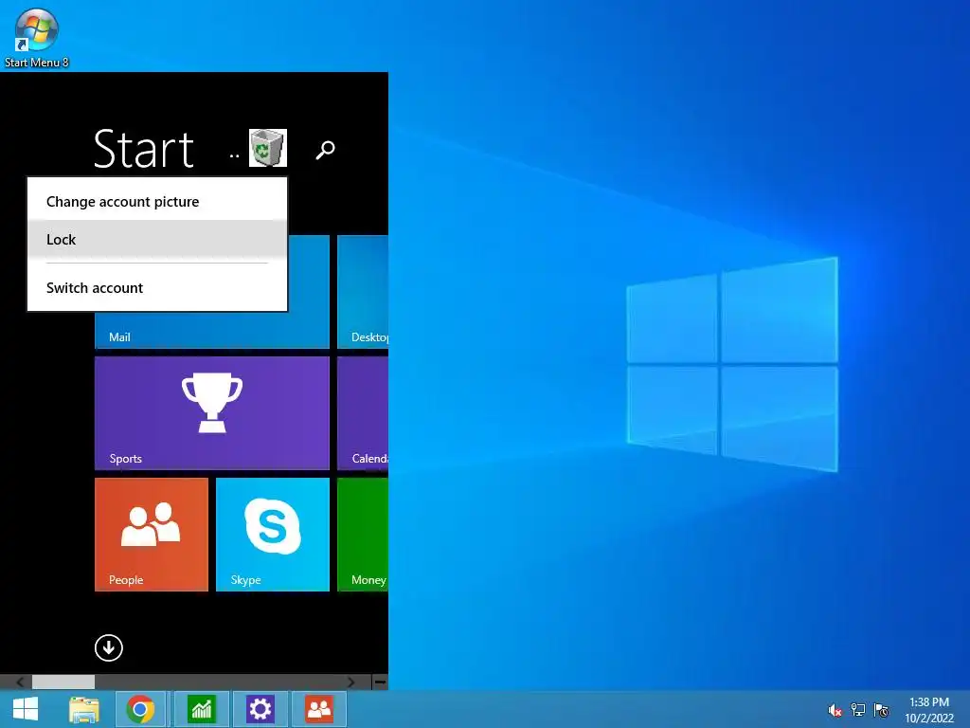Open the Start Menu 8 desktop shortcut
The image size is (970, 728).
point(36,38)
